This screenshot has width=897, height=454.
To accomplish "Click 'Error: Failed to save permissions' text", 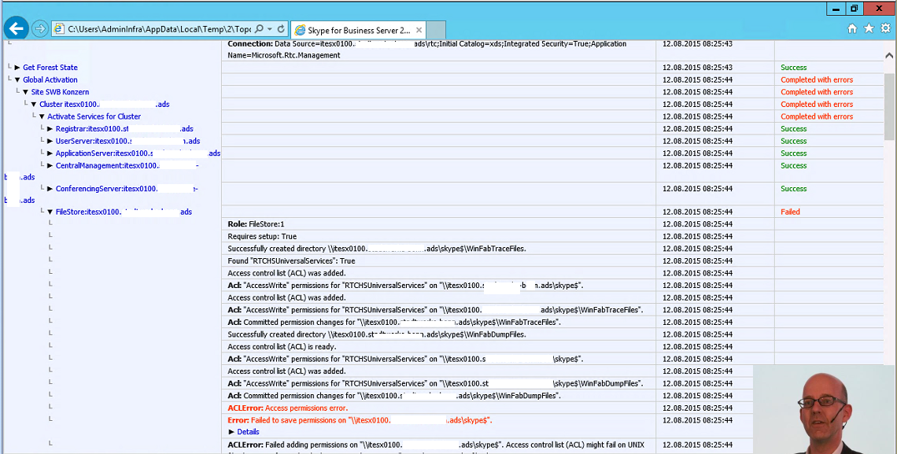I will click(360, 420).
